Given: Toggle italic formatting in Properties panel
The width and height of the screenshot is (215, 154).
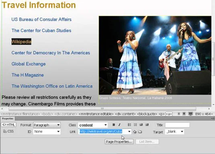Looking at the screenshot, I should click(119, 125).
